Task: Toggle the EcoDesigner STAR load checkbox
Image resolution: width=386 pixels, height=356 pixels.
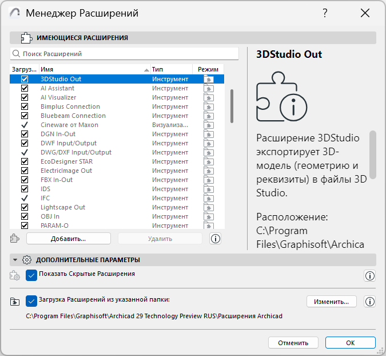Action: tap(25, 161)
